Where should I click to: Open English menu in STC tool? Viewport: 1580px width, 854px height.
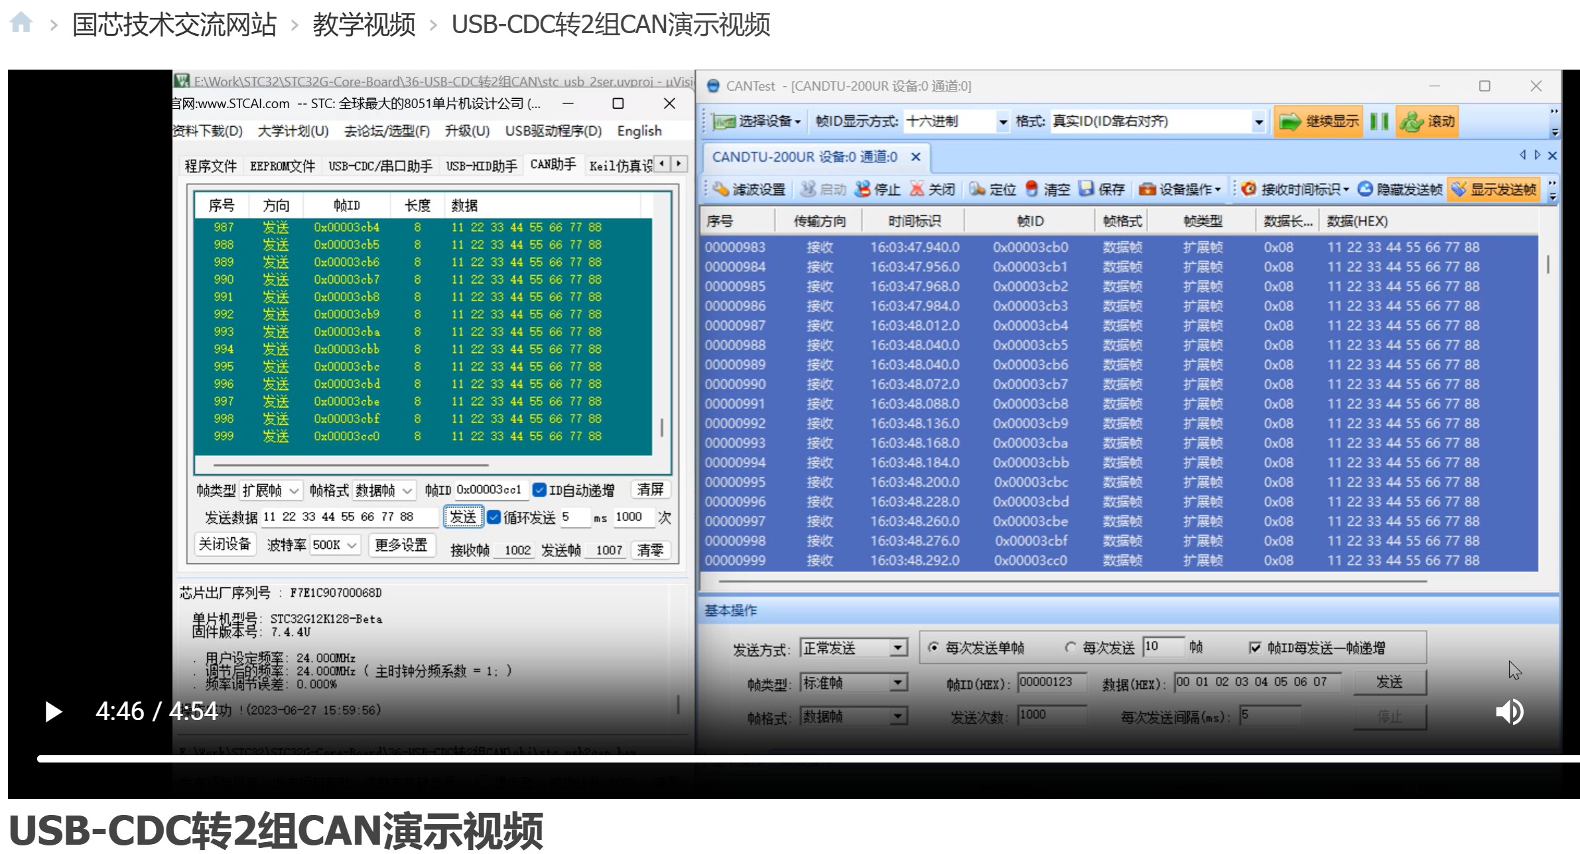coord(639,131)
